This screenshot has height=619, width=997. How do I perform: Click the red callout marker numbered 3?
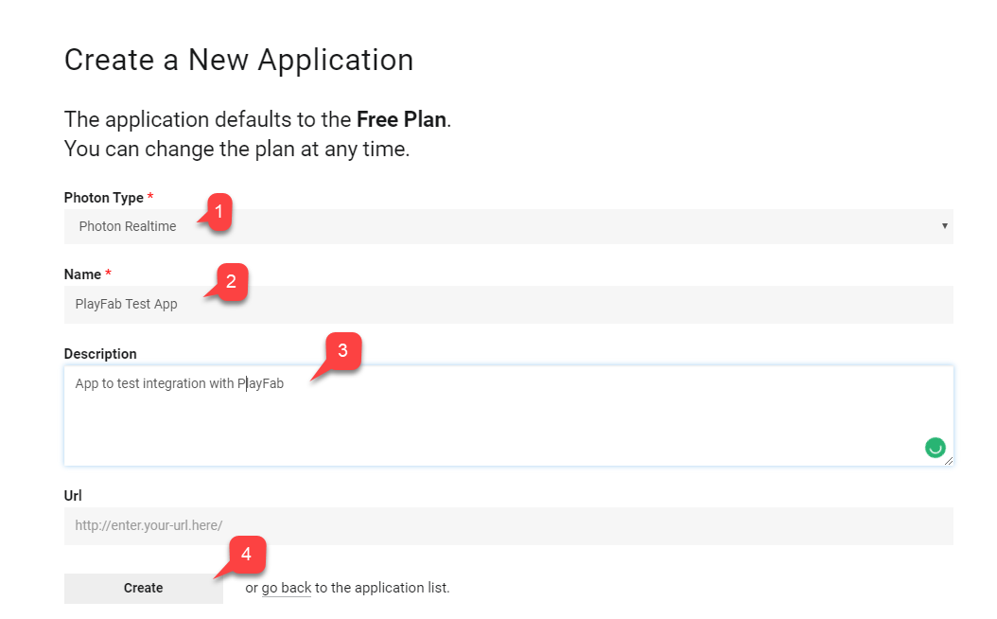342,351
